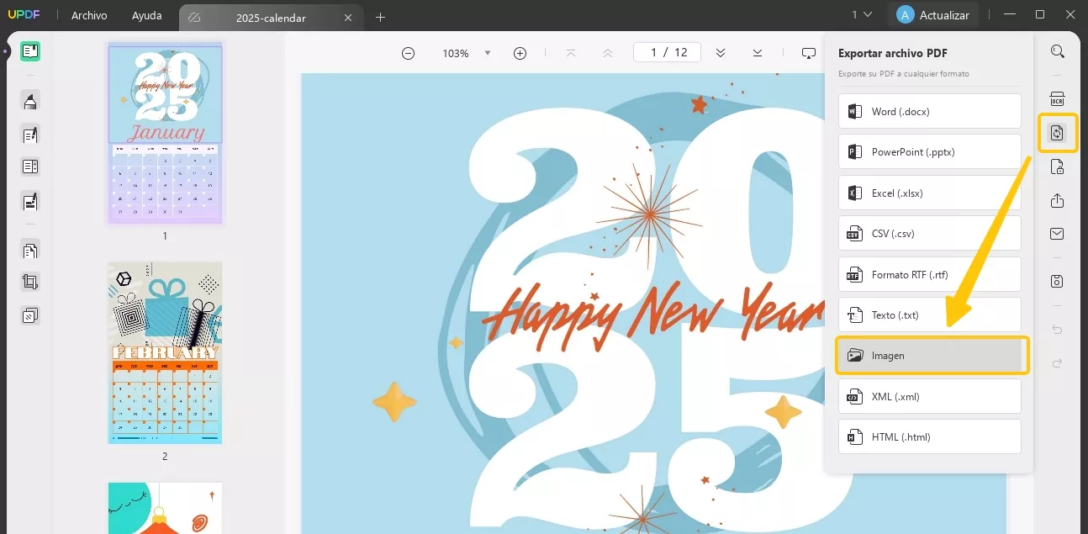Export to Formato RTF (.rtf)

click(929, 274)
